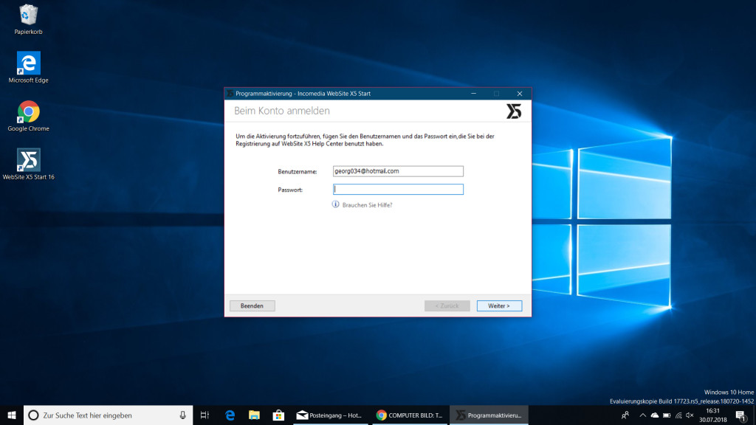The image size is (756, 425).
Task: Select the WebSite X5 Start 16 shortcut
Action: [29, 164]
